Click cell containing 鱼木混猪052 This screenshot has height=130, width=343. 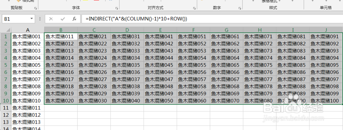(193, 44)
